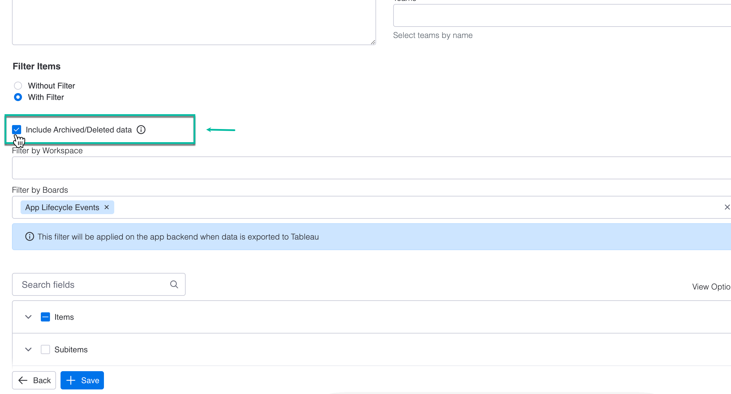Collapse the Items checkbox selection

(x=45, y=317)
